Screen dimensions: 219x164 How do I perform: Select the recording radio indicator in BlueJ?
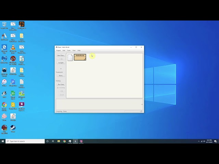[58, 88]
